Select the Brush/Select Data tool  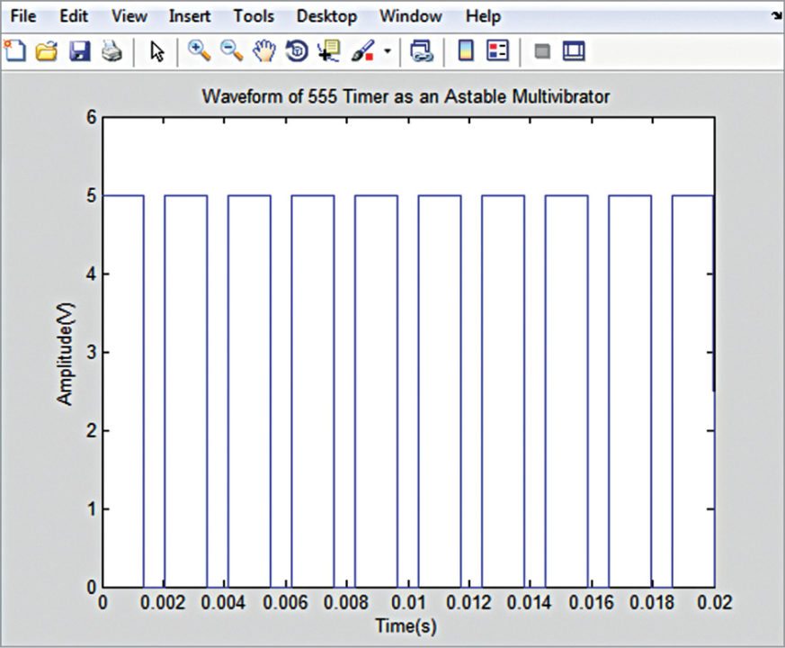[x=363, y=51]
